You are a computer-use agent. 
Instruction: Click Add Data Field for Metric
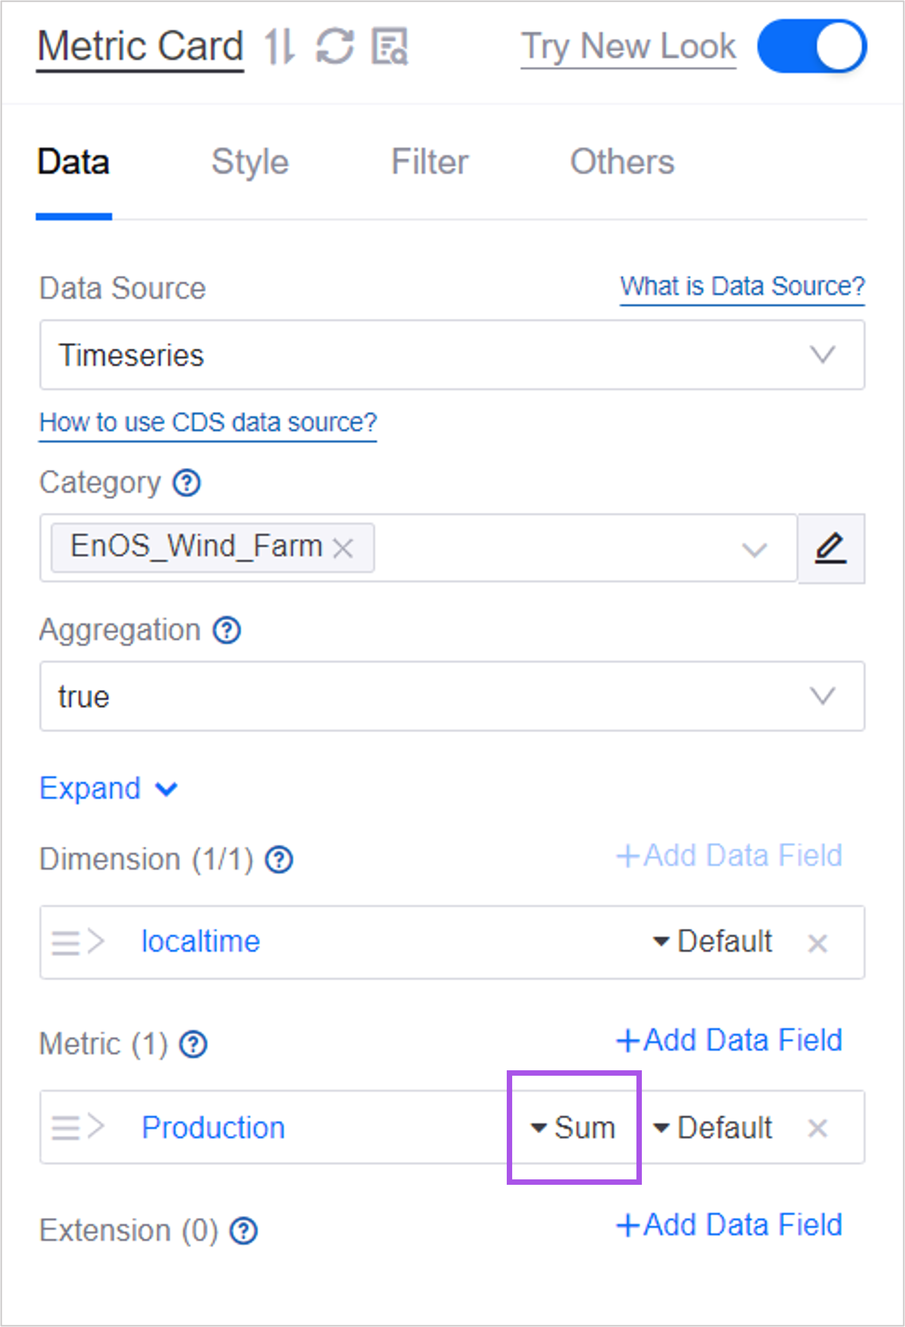tap(729, 1040)
